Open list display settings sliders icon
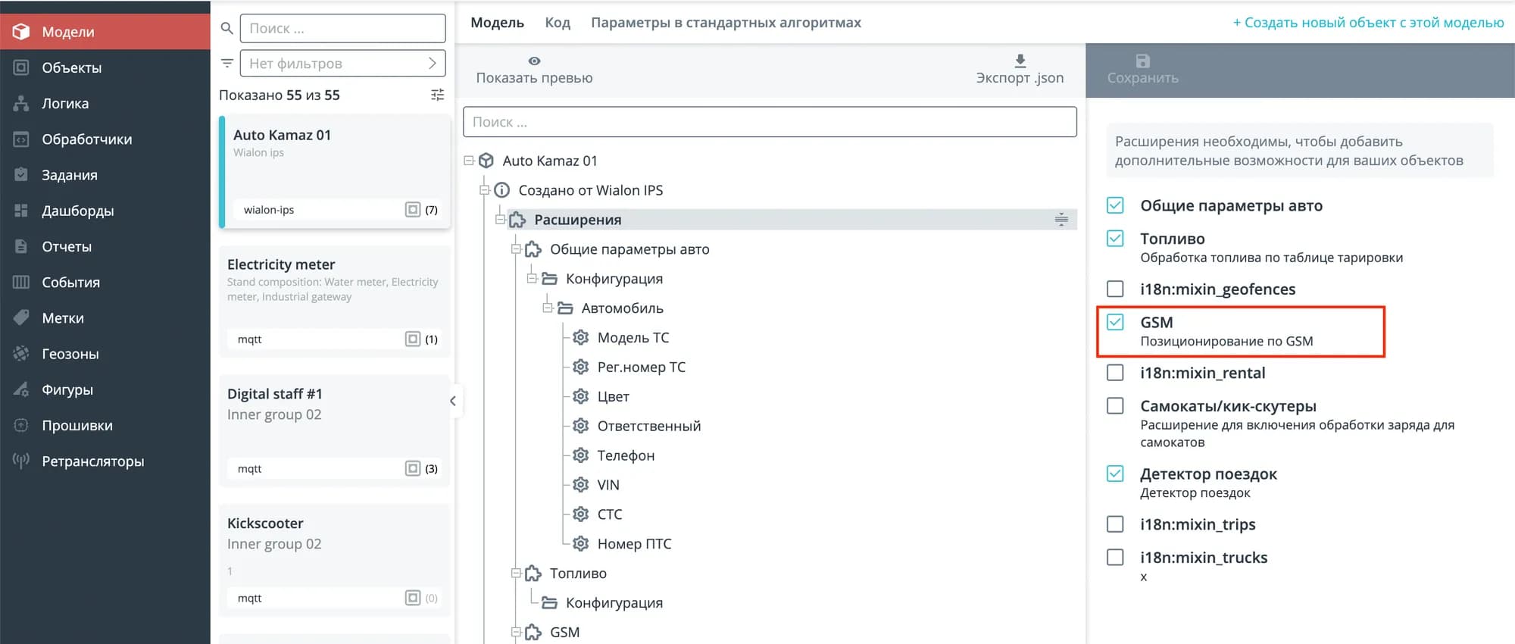Viewport: 1515px width, 644px height. (x=437, y=95)
